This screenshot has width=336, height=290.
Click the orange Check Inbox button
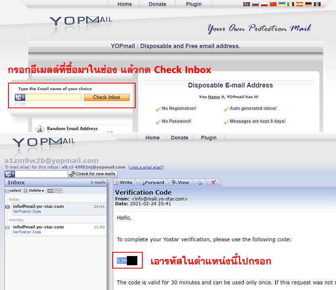107,97
